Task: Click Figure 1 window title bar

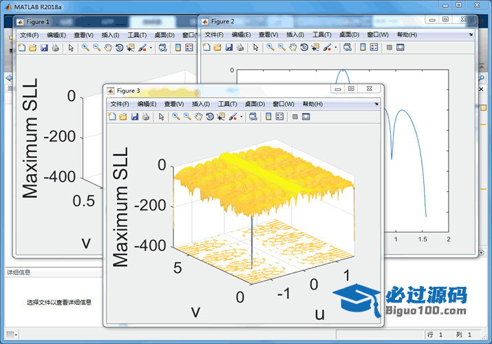Action: coord(106,21)
